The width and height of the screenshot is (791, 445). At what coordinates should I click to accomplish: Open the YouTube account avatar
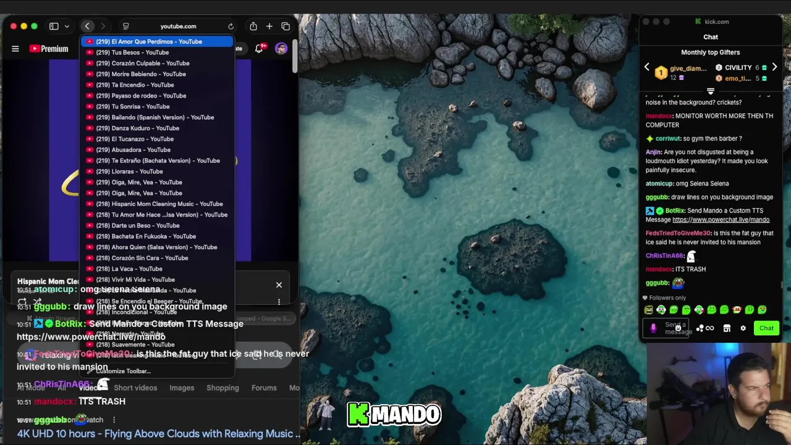[x=281, y=48]
